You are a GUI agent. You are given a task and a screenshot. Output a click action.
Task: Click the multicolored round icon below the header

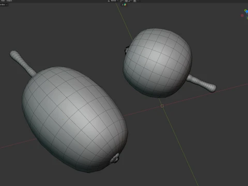coord(125,5)
